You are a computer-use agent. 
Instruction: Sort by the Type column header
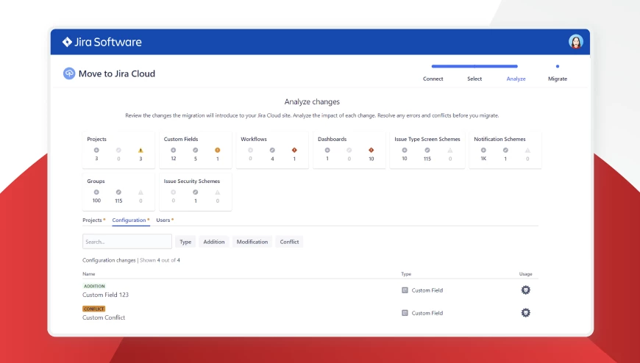(x=406, y=274)
